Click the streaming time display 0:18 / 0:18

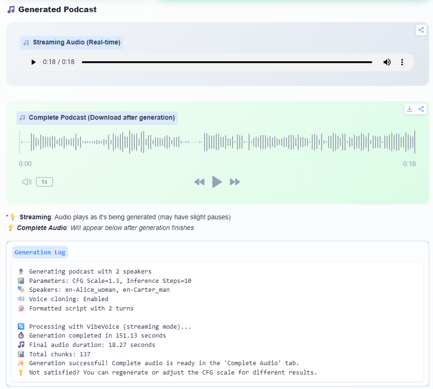pyautogui.click(x=59, y=62)
